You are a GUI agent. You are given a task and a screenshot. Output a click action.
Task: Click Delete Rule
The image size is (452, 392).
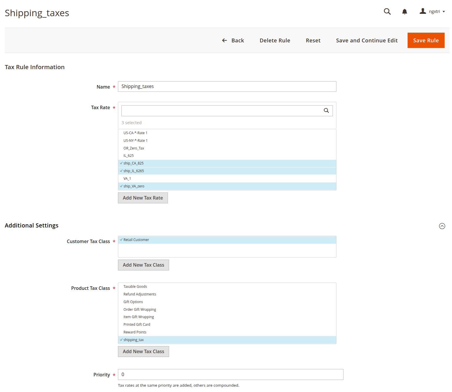[275, 41]
